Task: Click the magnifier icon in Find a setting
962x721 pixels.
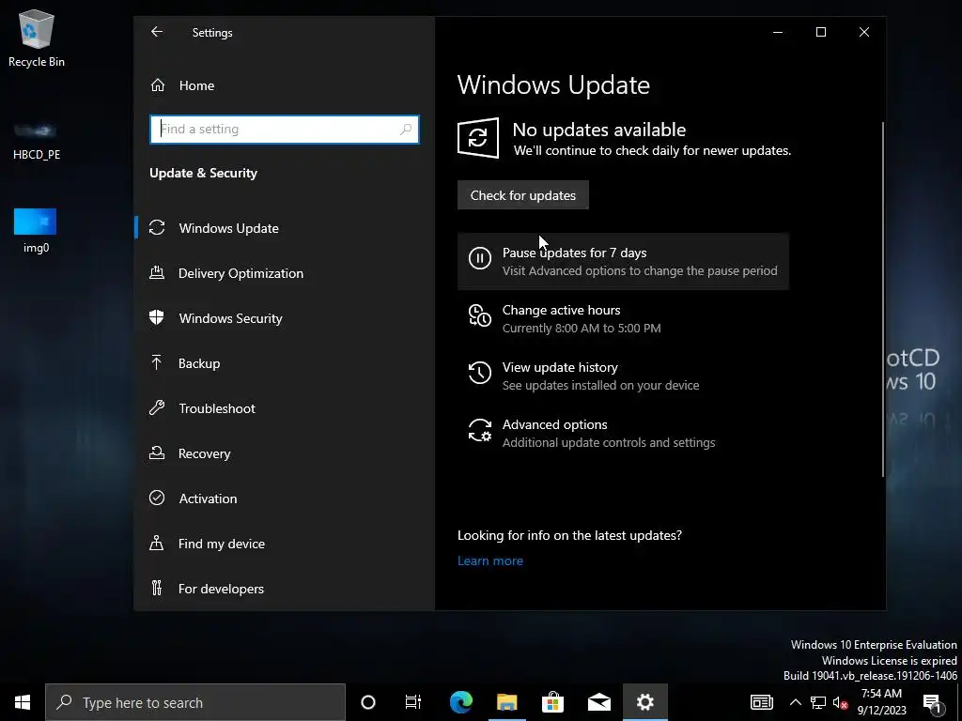Action: coord(406,130)
